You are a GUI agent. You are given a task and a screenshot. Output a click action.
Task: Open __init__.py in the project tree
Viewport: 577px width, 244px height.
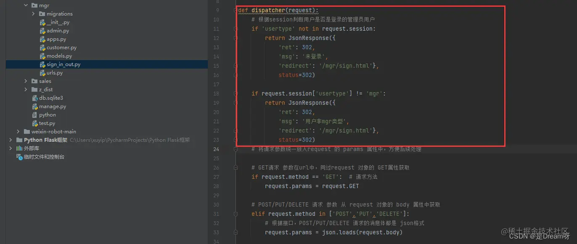click(x=58, y=22)
